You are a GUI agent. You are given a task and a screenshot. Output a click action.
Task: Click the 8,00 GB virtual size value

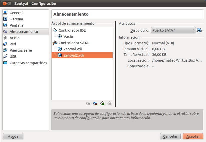click(158, 49)
